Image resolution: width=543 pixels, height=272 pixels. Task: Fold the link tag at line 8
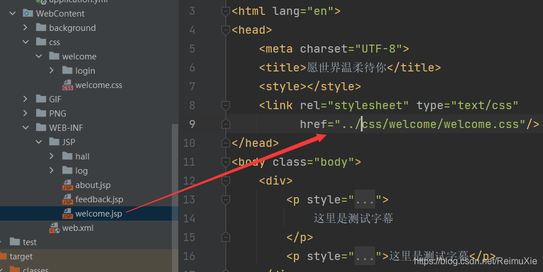[x=226, y=105]
